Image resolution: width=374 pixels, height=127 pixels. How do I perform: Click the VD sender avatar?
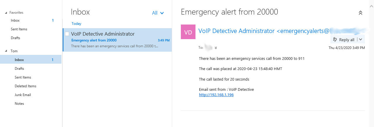(x=188, y=32)
